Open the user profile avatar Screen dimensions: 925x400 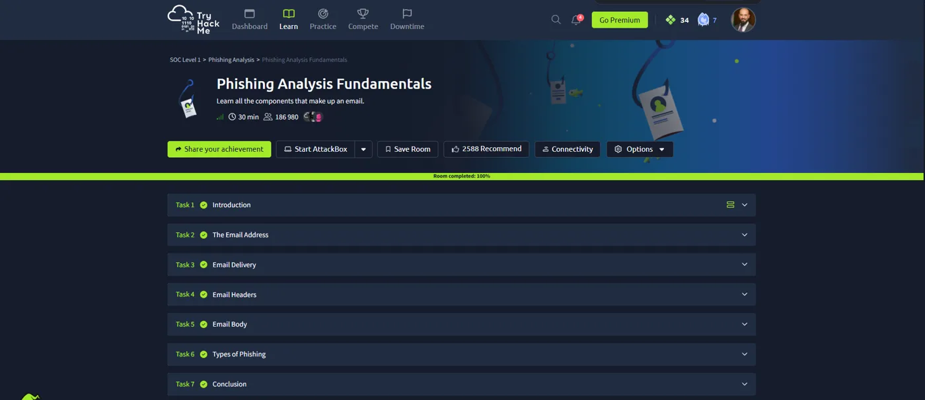pyautogui.click(x=743, y=20)
